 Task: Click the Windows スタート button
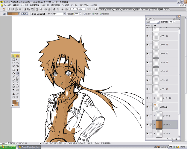pyautogui.click(x=8, y=147)
